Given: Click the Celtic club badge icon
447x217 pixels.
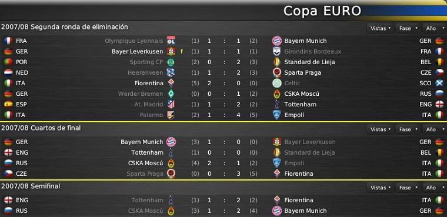Looking at the screenshot, I should pos(276,84).
